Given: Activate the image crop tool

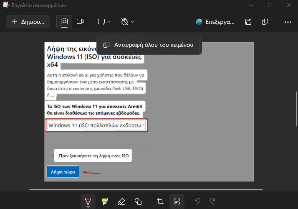Looking at the screenshot, I should (160, 201).
